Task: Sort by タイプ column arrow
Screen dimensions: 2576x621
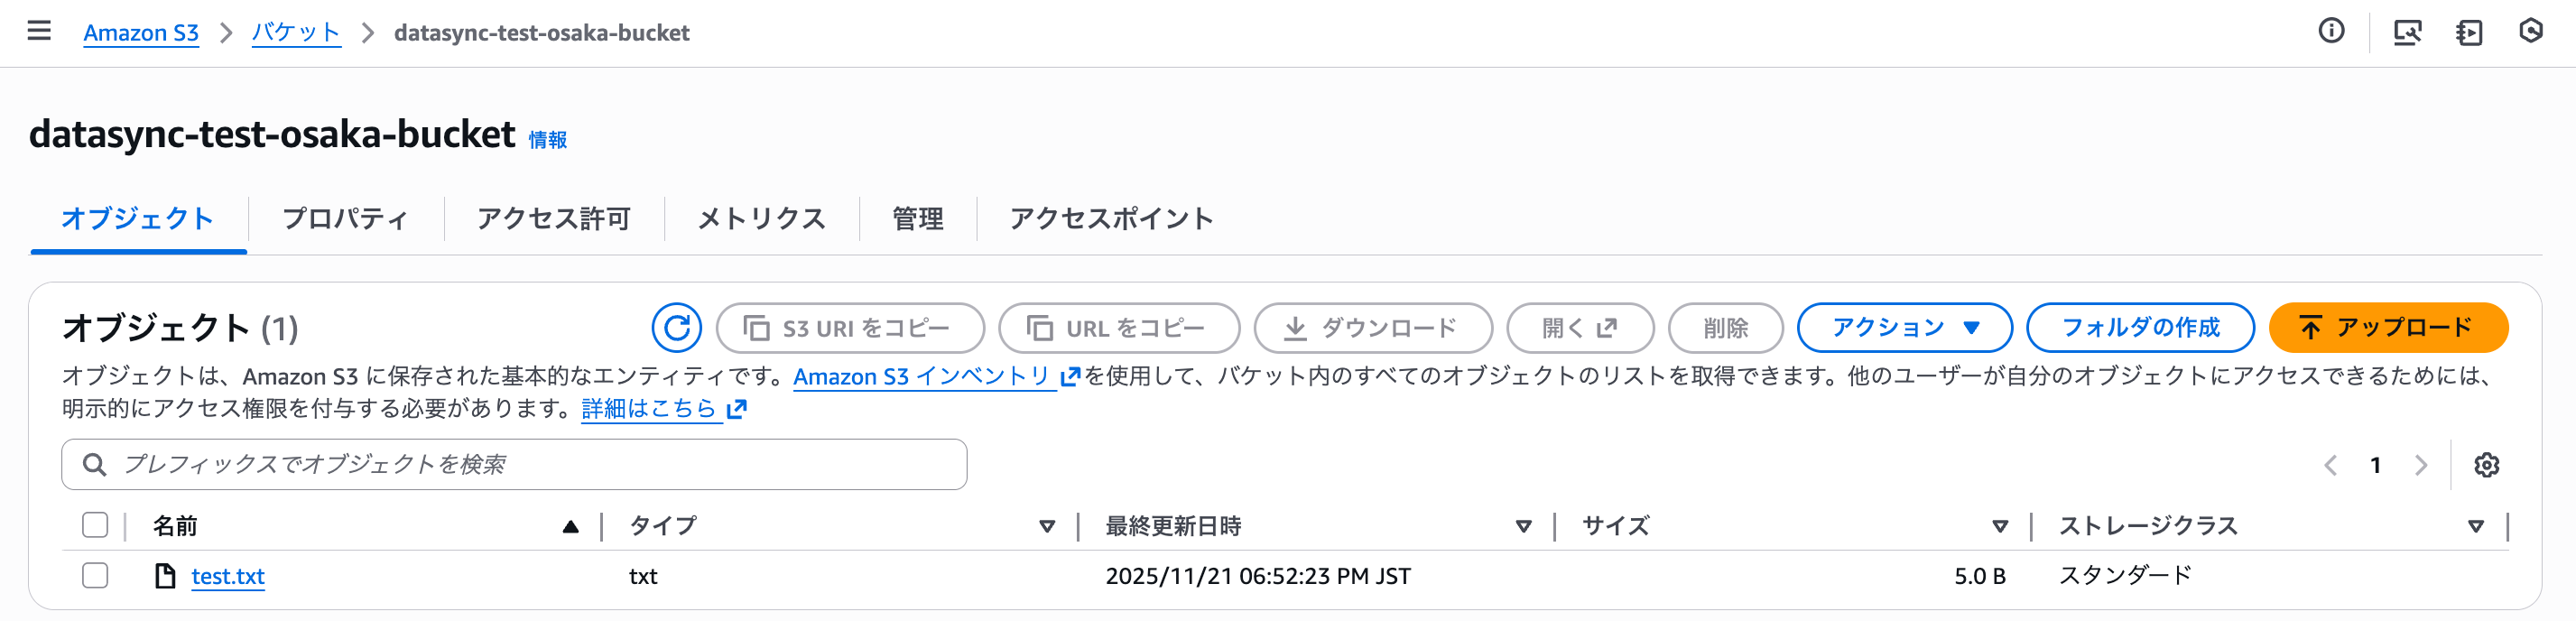Action: click(1047, 526)
